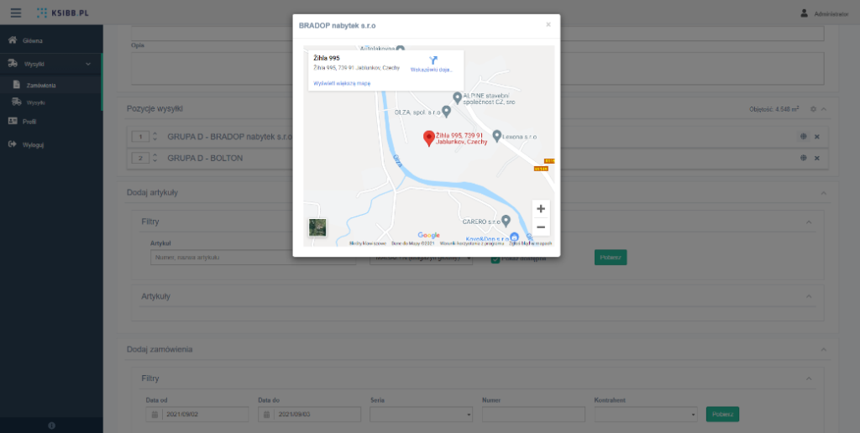860x433 pixels.
Task: Open Profil in the sidebar
Action: tap(29, 122)
